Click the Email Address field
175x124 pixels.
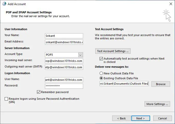click(x=64, y=42)
